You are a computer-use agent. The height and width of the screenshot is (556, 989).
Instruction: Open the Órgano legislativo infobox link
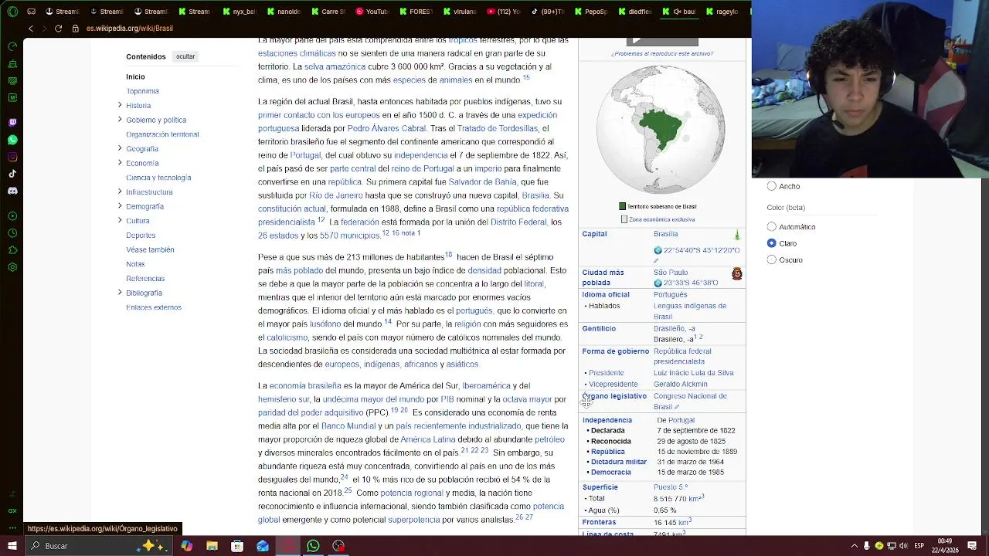[x=614, y=396]
